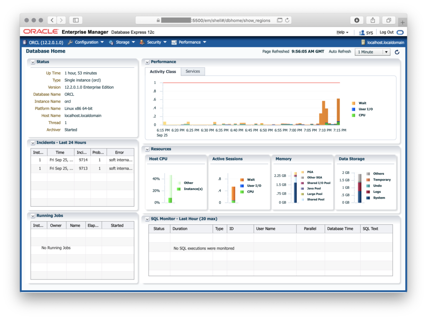Click the localhost host server icon
The width and height of the screenshot is (427, 319).
363,42
